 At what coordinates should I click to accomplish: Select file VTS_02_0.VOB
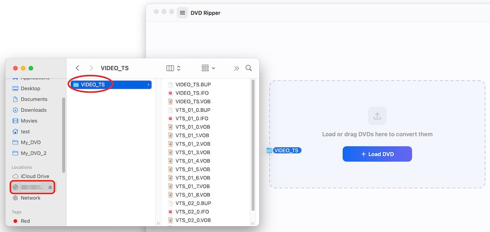tap(193, 220)
